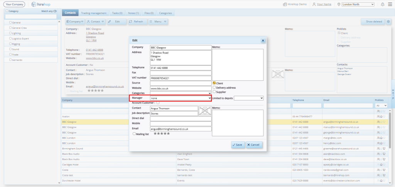Switch to the Tasks (0) tab
The image size is (395, 187).
[x=117, y=13]
